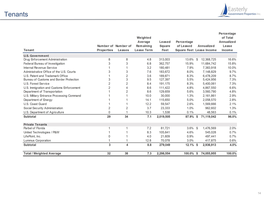The width and height of the screenshot is (264, 198).
Task: Click U.S. Courts square feet 183,672
Action: pos(164,72)
